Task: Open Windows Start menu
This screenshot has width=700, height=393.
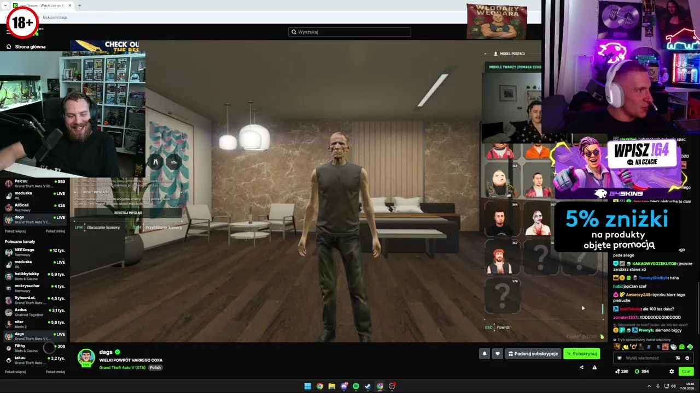Action: (308, 386)
